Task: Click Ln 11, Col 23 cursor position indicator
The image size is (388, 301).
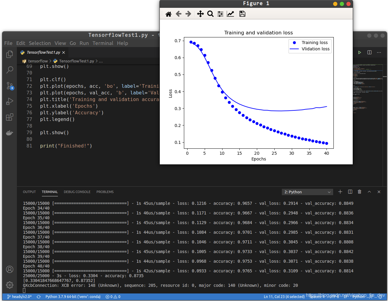Action: pos(284,297)
